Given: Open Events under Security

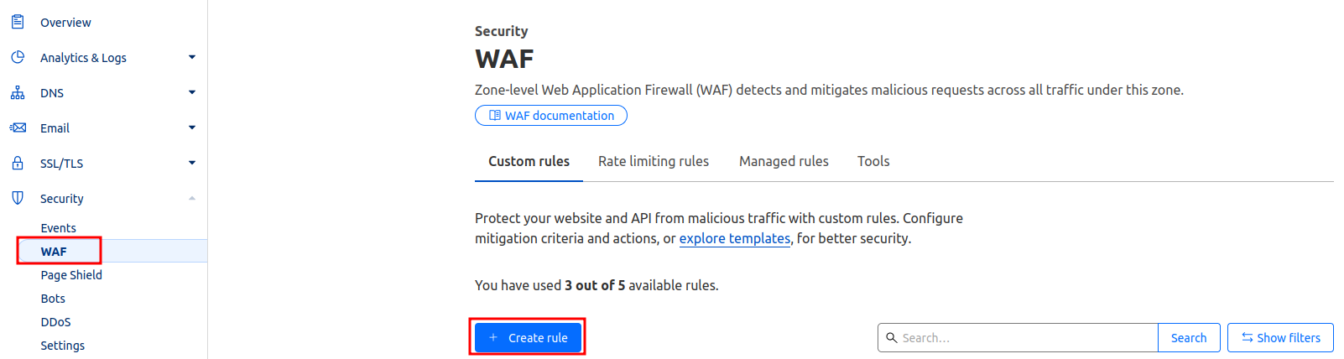Looking at the screenshot, I should coord(58,228).
